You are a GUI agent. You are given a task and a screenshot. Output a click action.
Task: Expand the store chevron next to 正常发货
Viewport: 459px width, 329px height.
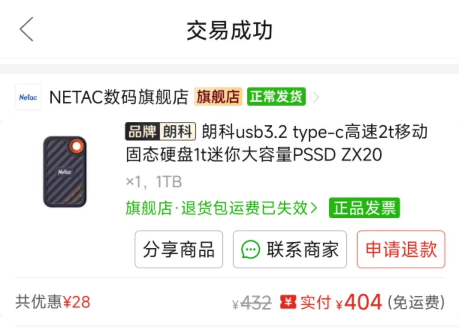[316, 98]
